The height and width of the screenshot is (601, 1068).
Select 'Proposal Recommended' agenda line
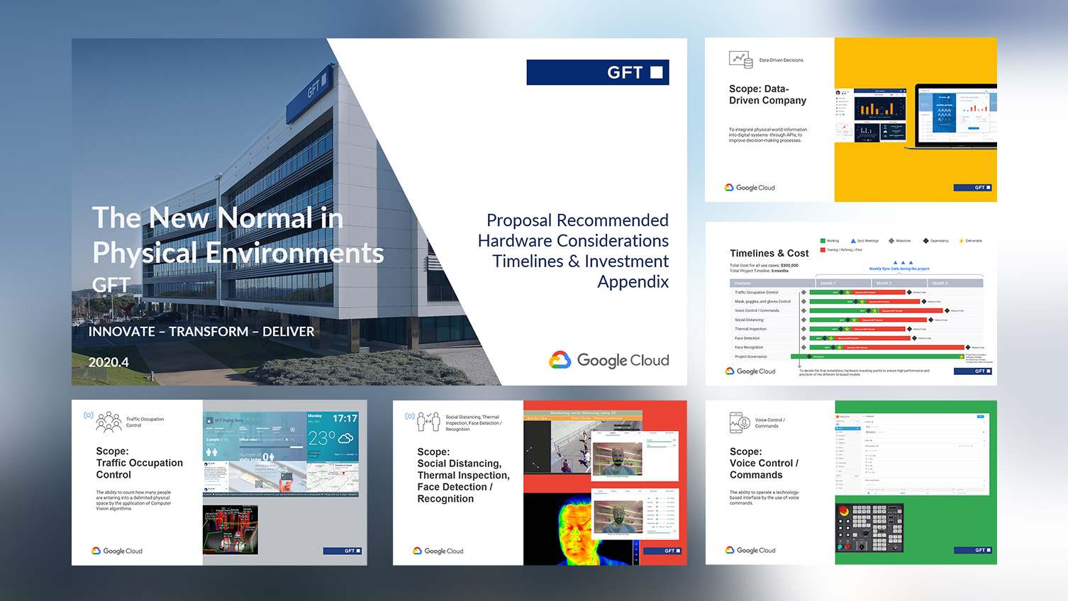click(577, 220)
